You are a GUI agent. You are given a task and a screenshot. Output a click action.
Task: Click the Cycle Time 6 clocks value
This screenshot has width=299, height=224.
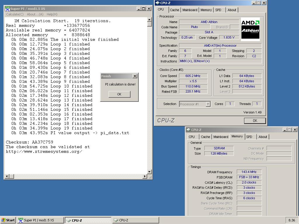pyautogui.click(x=249, y=198)
